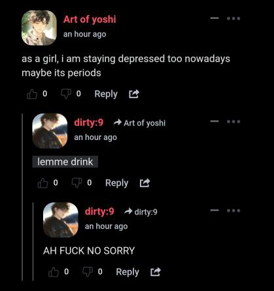Screen dimensions: 274x291
Task: Share the 'AH FUCK NO SORRY' comment
Action: point(156,272)
